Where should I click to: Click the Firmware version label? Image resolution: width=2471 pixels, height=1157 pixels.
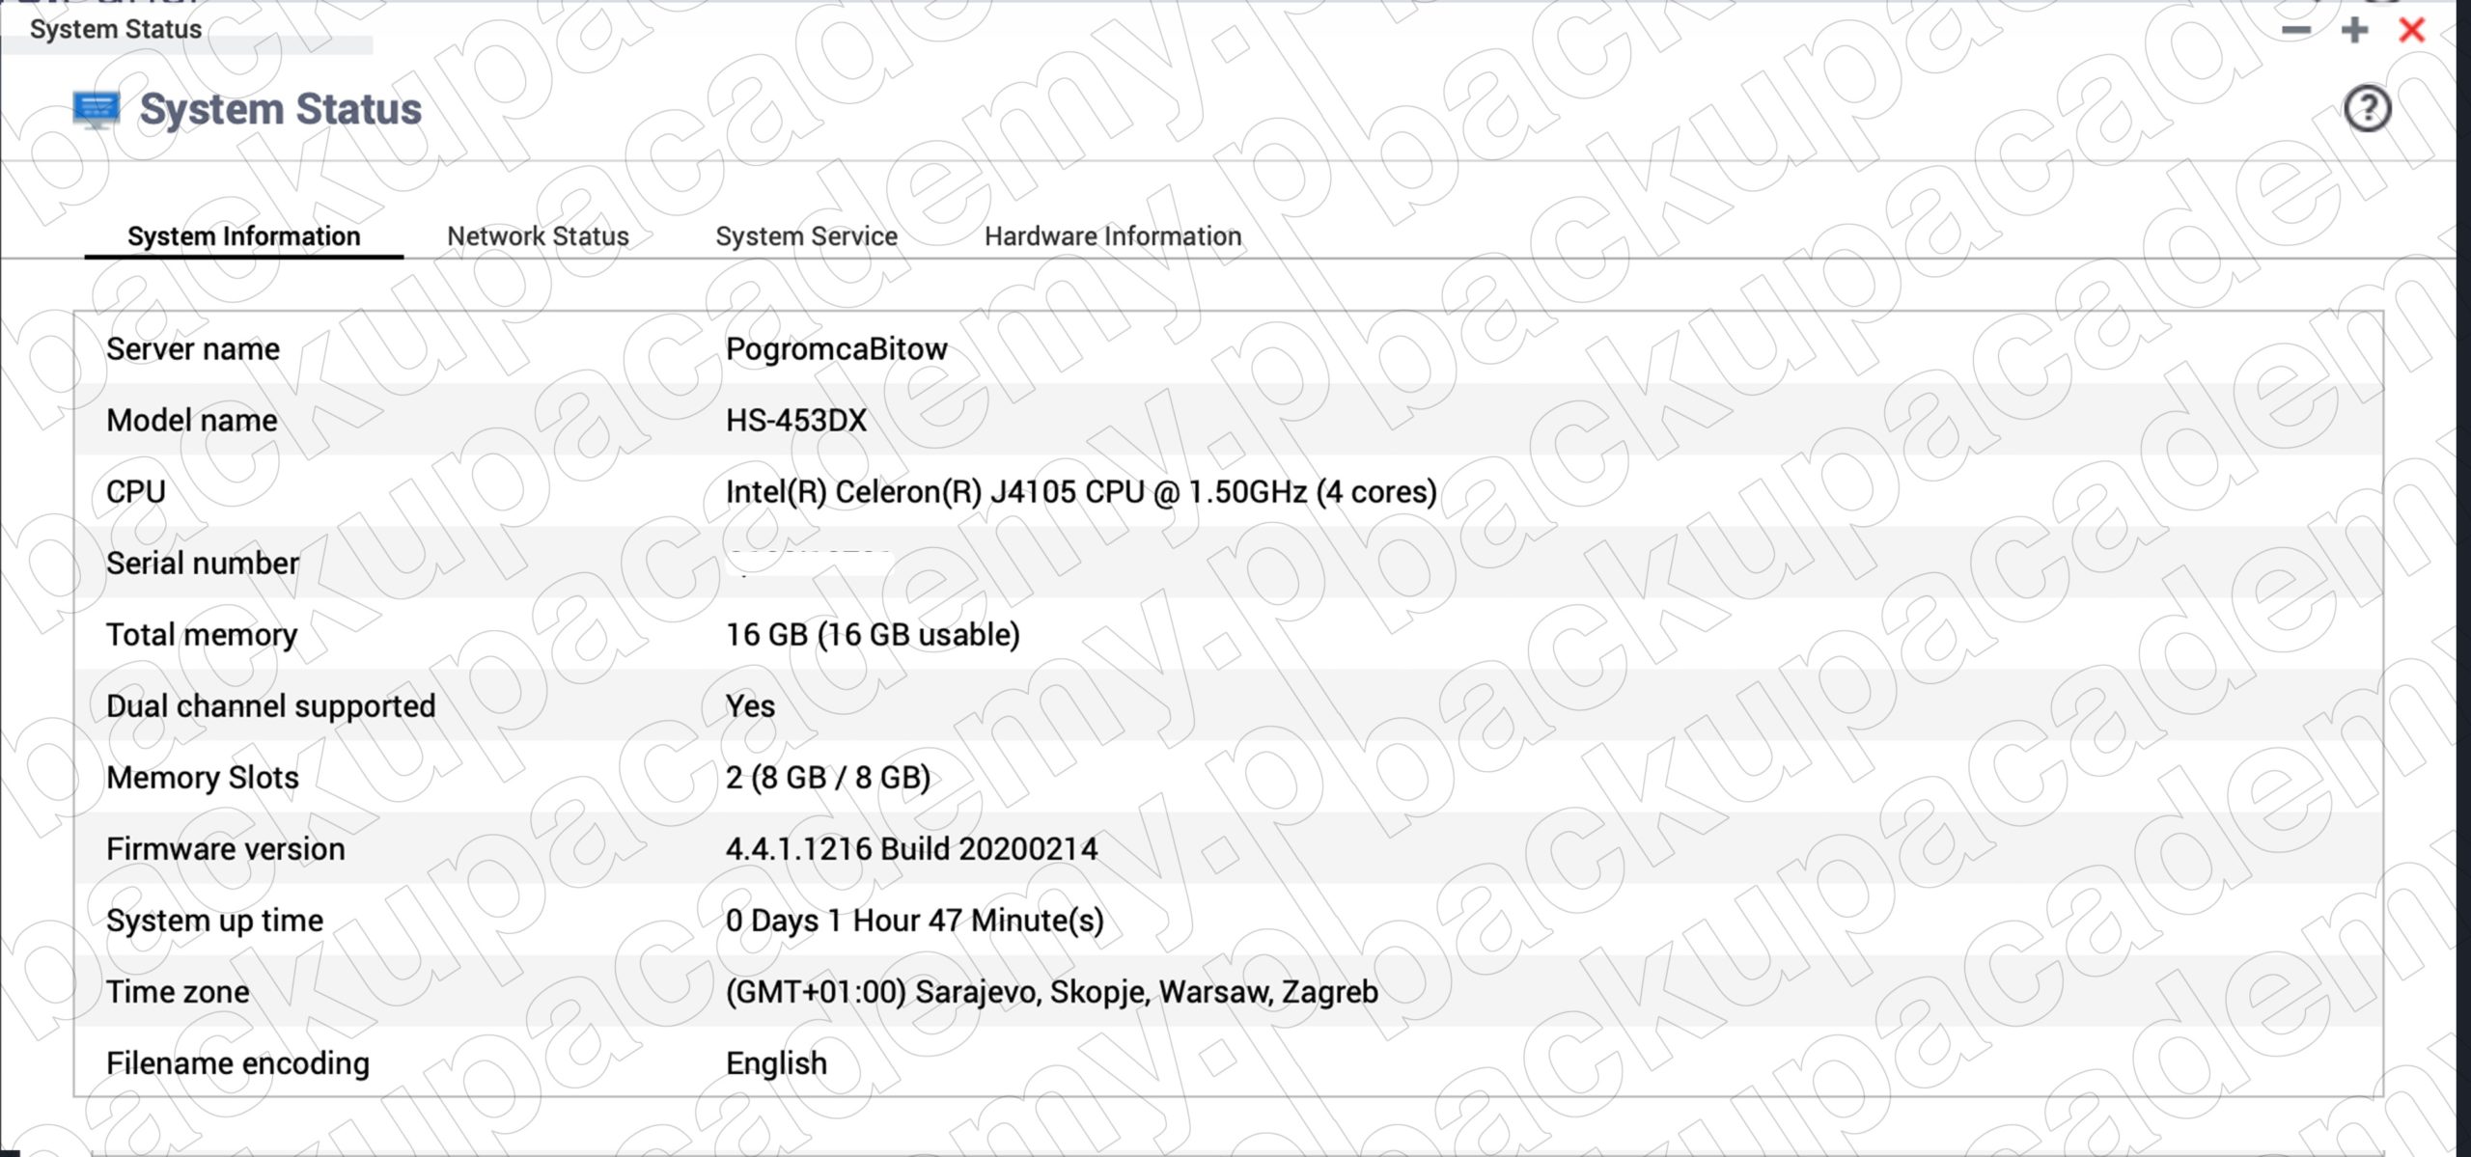tap(226, 848)
